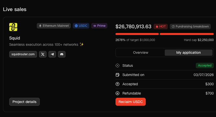Visit squidrouter.com website link
The height and width of the screenshot is (117, 216).
[23, 54]
